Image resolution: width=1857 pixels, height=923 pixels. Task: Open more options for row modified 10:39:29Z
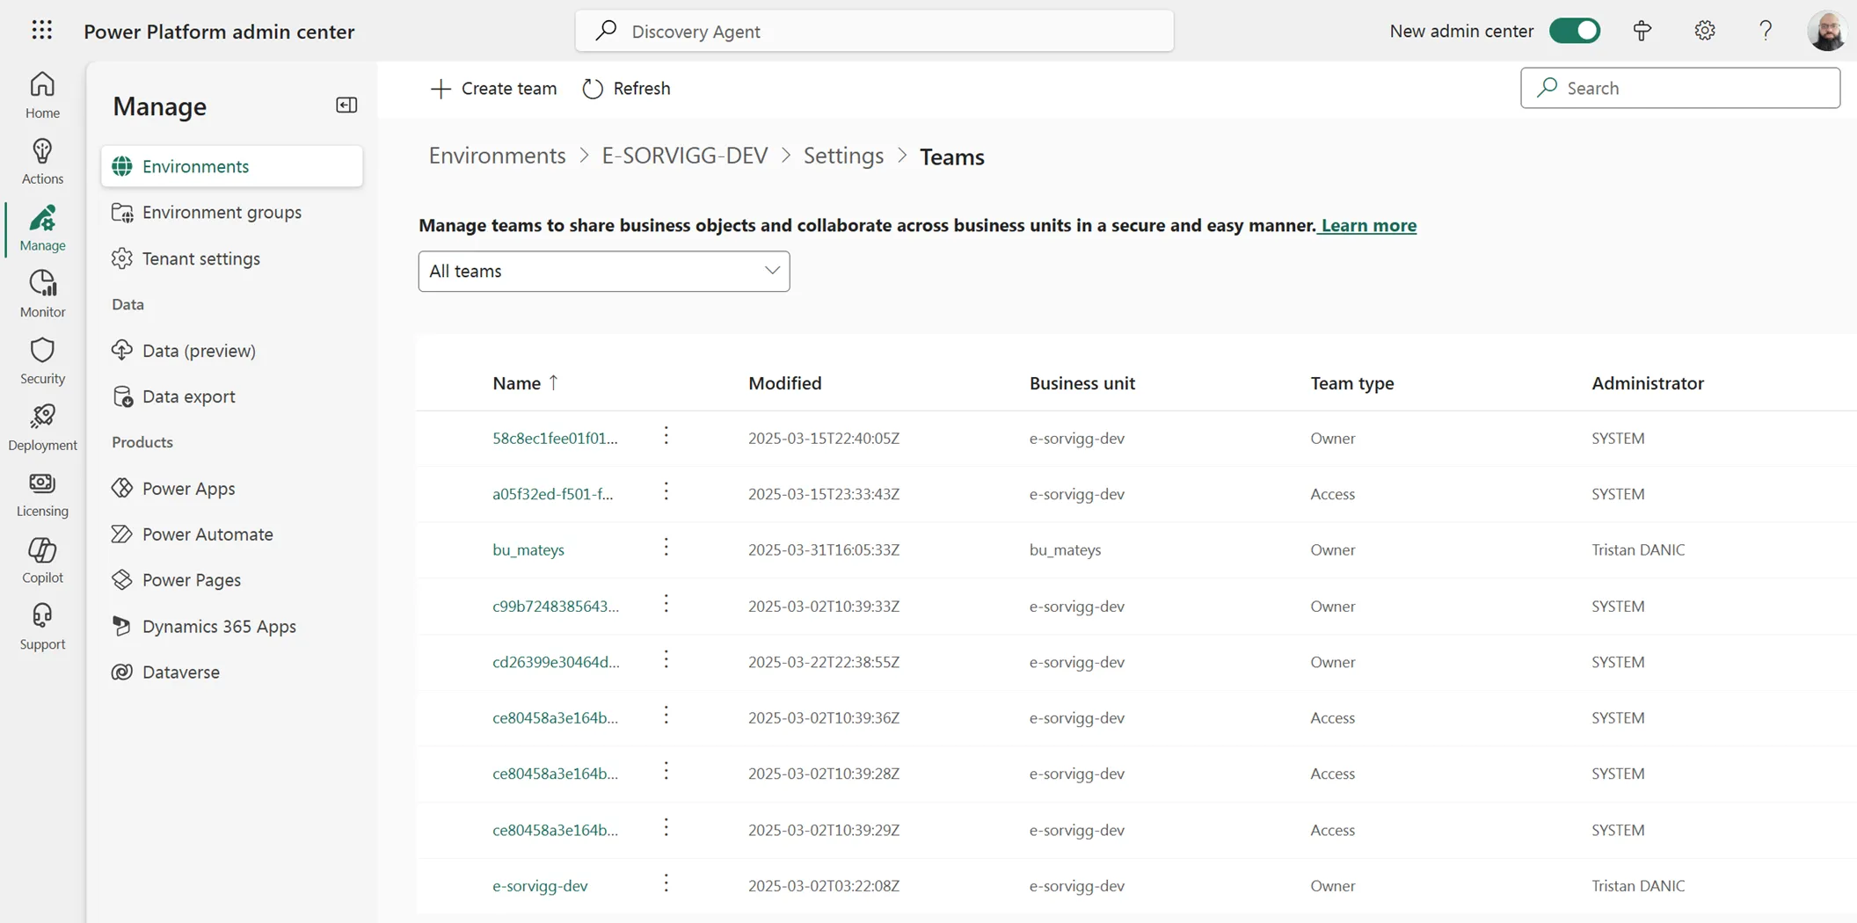pyautogui.click(x=666, y=827)
